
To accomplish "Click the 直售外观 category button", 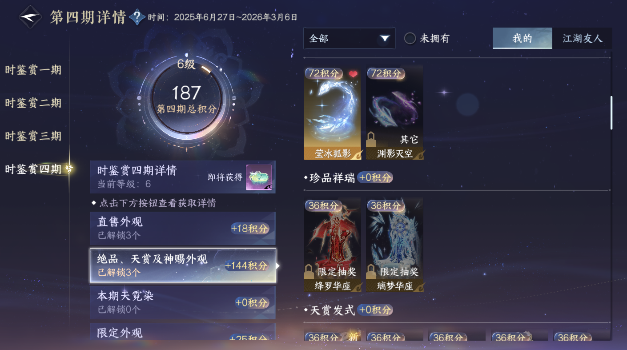I will click(183, 228).
